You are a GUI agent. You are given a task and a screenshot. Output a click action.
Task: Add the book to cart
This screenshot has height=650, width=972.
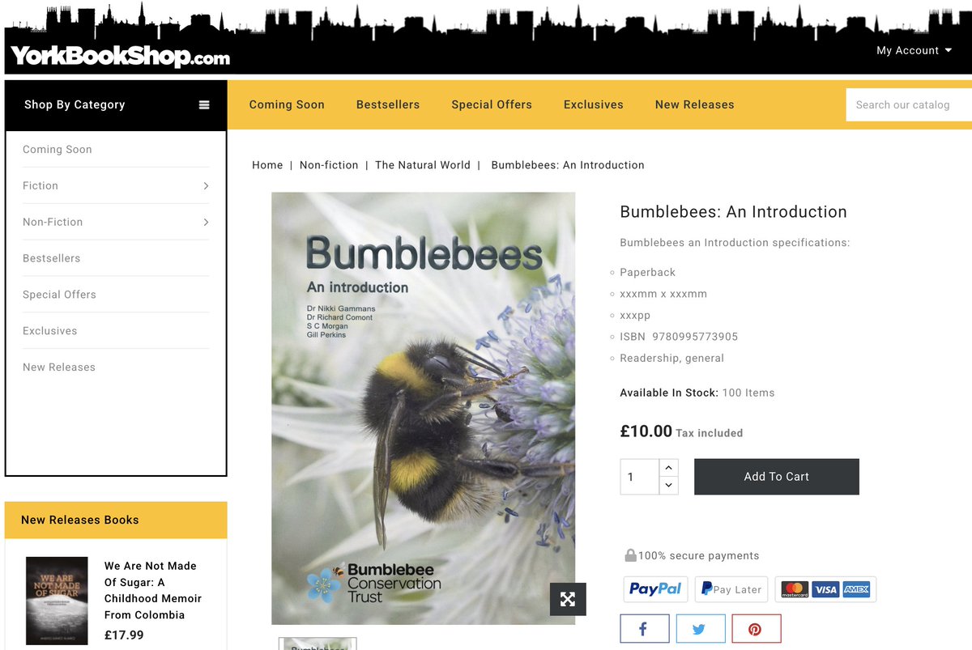pos(777,477)
